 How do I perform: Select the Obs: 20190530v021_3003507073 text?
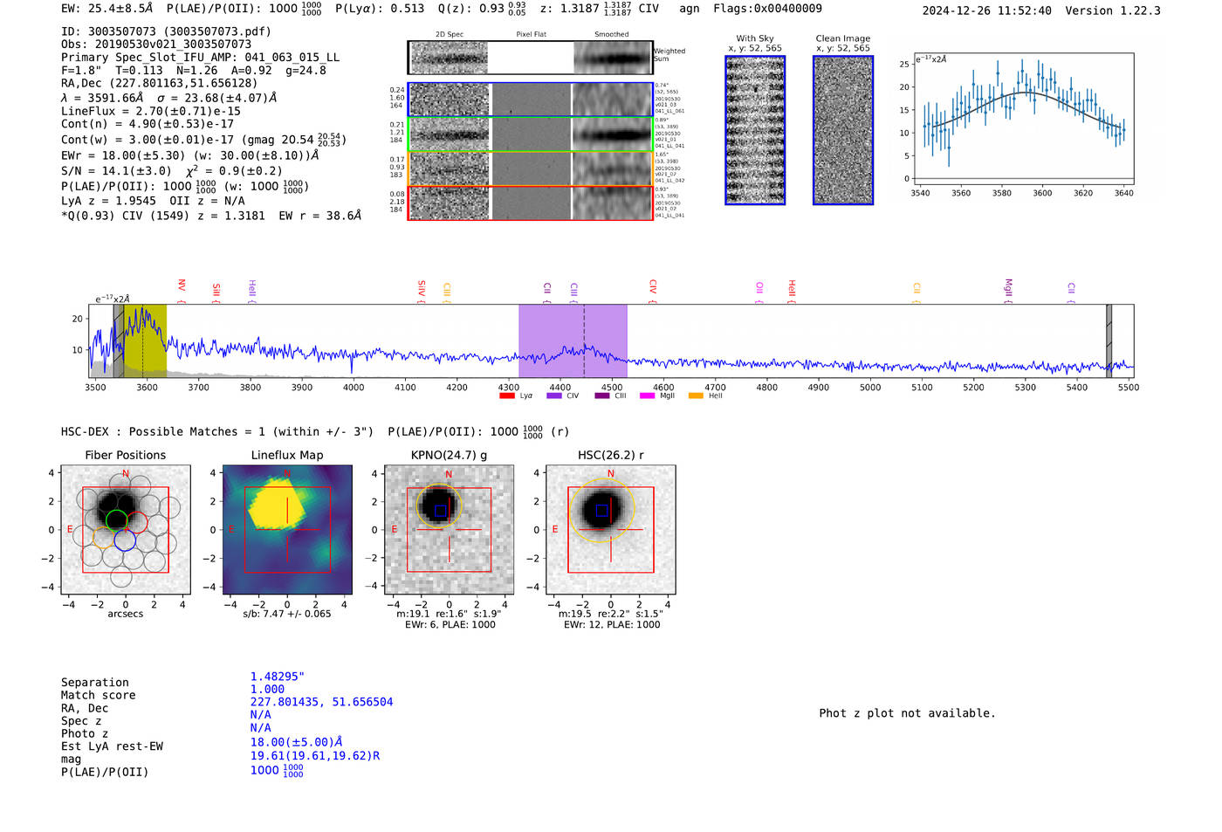(156, 45)
